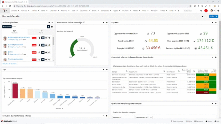Open the Compte filter field in Qualité table

[x=117, y=117]
